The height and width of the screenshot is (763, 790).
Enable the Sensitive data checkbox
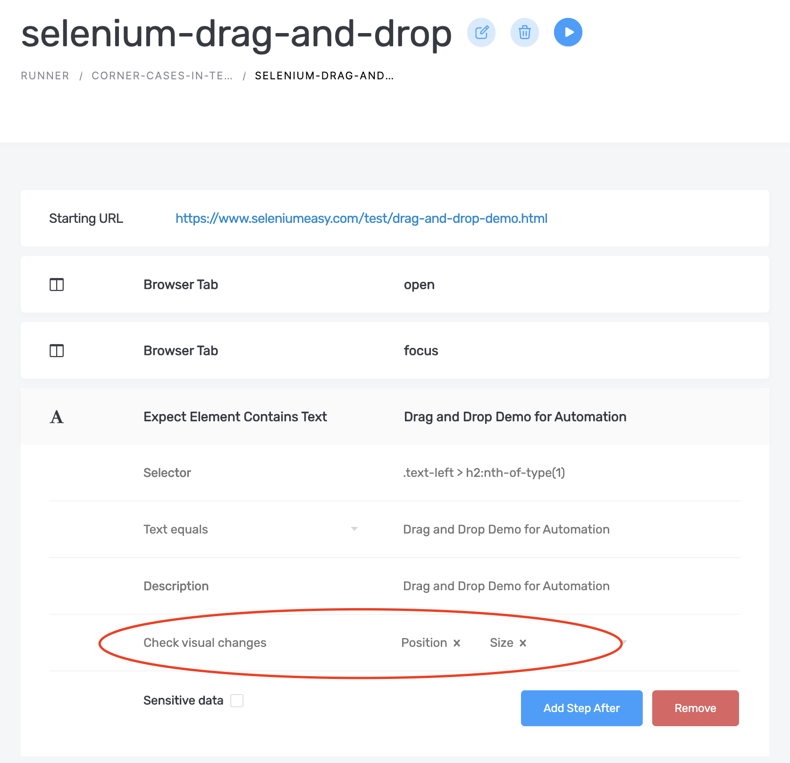(x=237, y=701)
